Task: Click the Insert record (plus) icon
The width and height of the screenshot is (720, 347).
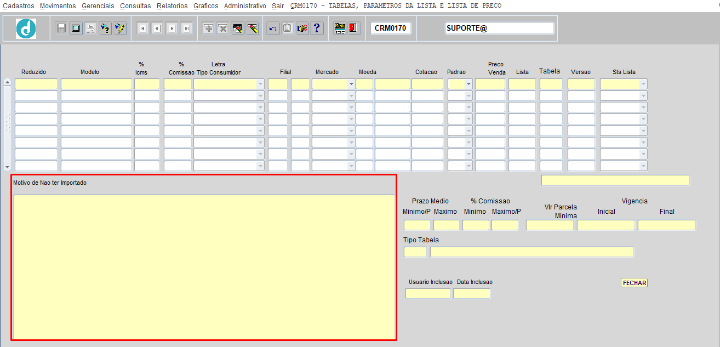Action: pyautogui.click(x=208, y=29)
